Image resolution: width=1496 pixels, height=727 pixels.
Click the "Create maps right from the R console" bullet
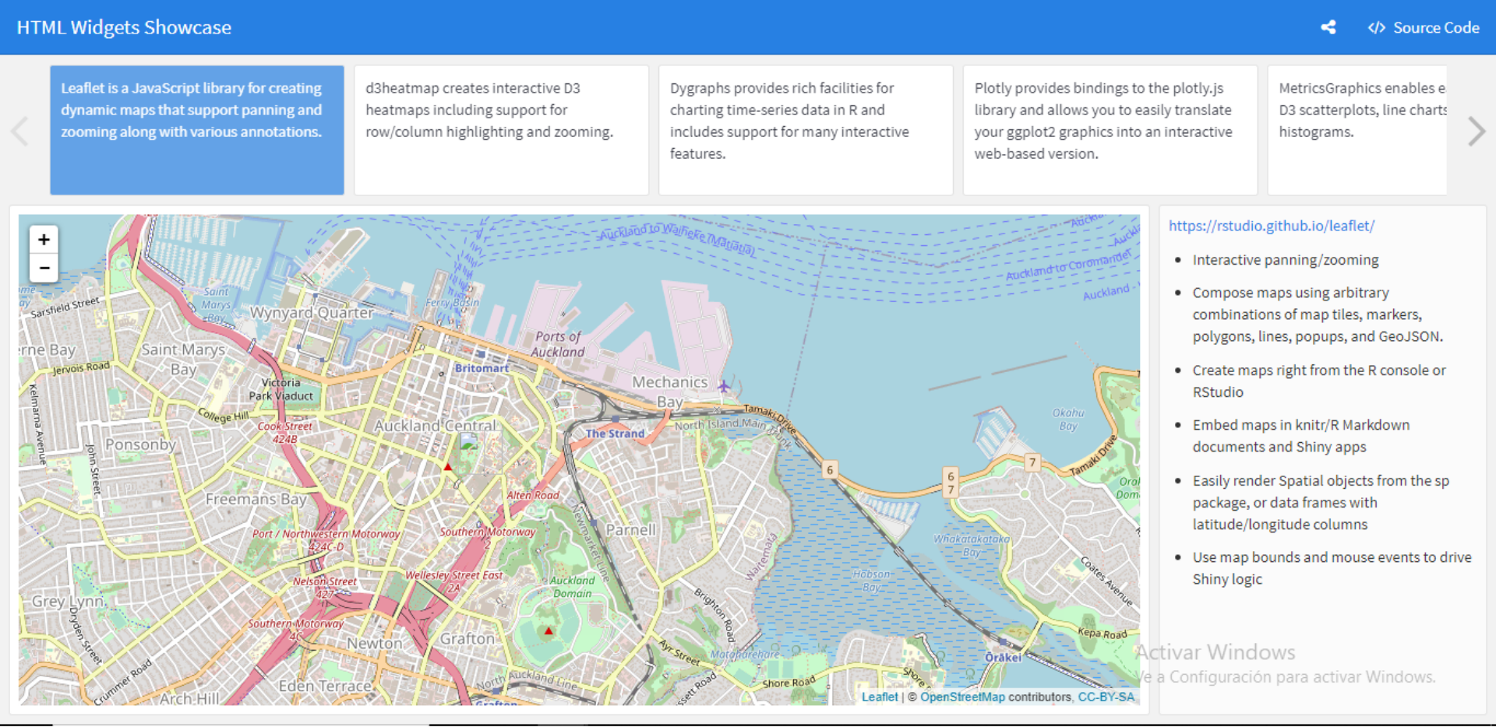click(x=1319, y=381)
